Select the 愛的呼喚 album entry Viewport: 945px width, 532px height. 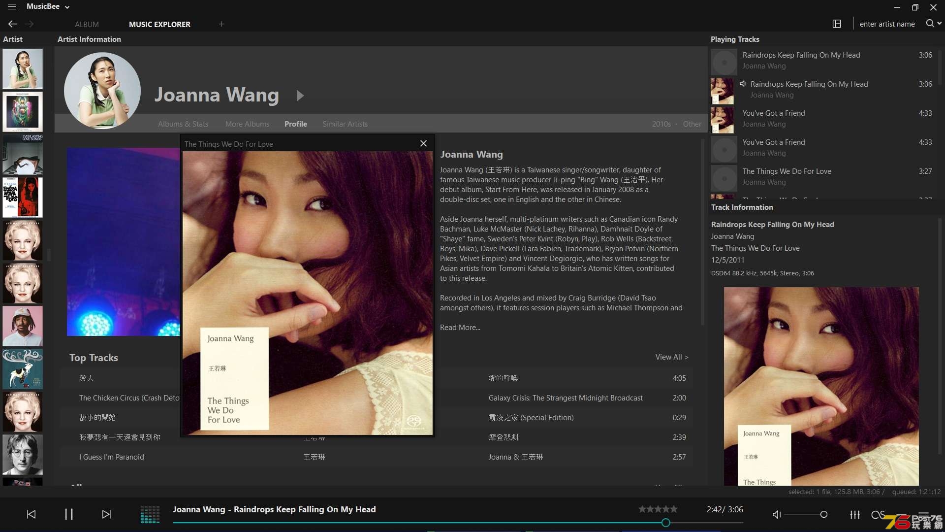(x=503, y=378)
